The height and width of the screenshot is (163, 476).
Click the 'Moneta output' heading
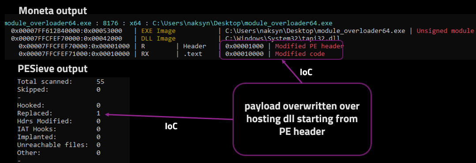tap(53, 11)
